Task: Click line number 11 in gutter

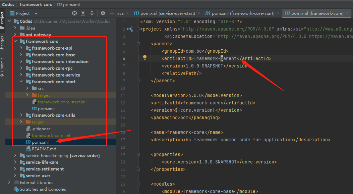Action: pos(123,96)
